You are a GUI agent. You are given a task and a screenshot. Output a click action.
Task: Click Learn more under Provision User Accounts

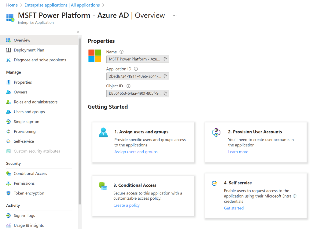[238, 152]
